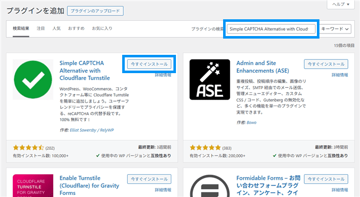Click the 最終更新: 3時間前 text
Viewport: 360px width, 197px height.
(331, 147)
